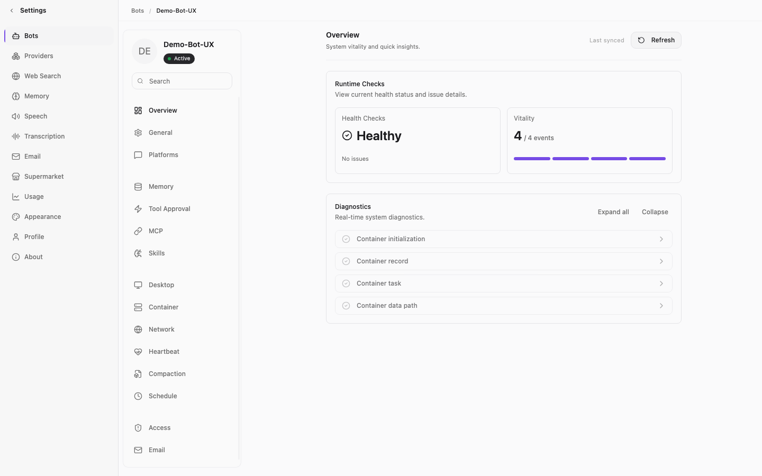Click the Supermarket store icon
762x476 pixels.
16,177
